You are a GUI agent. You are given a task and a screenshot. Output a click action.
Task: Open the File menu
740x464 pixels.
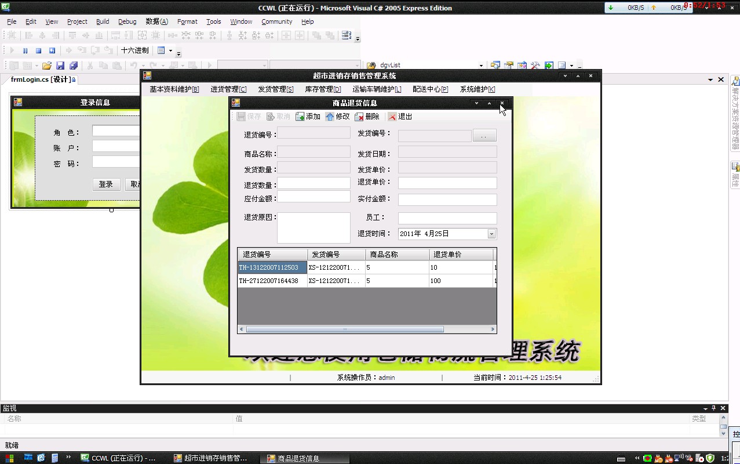[12, 21]
